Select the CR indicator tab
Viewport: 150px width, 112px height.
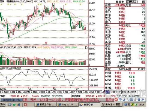(x=49, y=92)
